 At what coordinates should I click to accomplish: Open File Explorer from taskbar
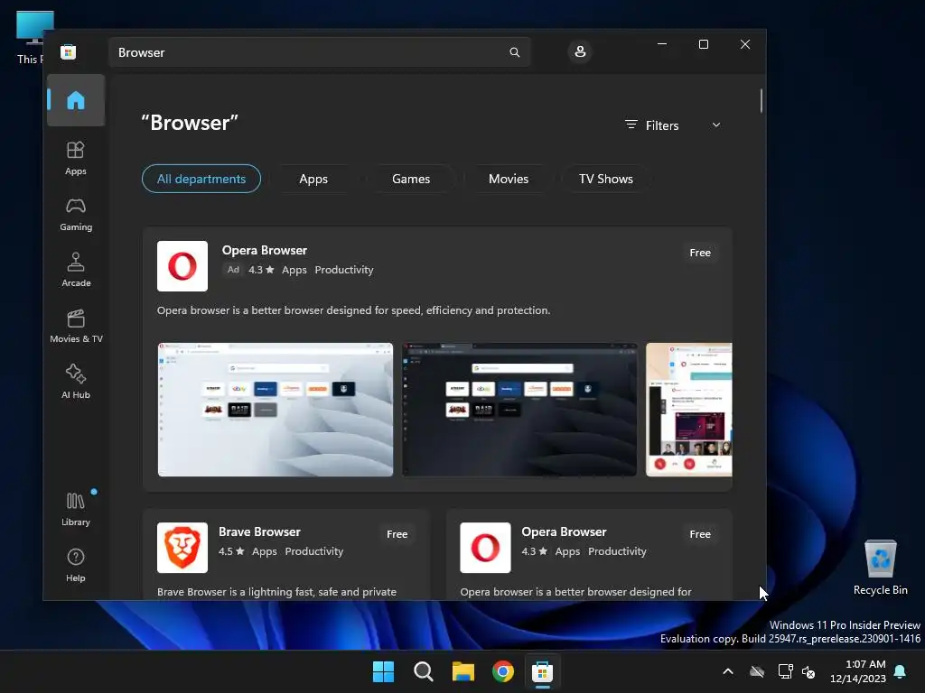[463, 671]
